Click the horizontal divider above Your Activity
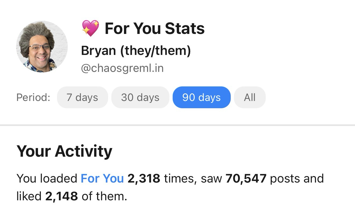The width and height of the screenshot is (355, 210). tap(177, 125)
